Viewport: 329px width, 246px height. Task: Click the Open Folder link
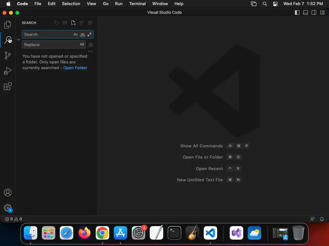pyautogui.click(x=75, y=68)
